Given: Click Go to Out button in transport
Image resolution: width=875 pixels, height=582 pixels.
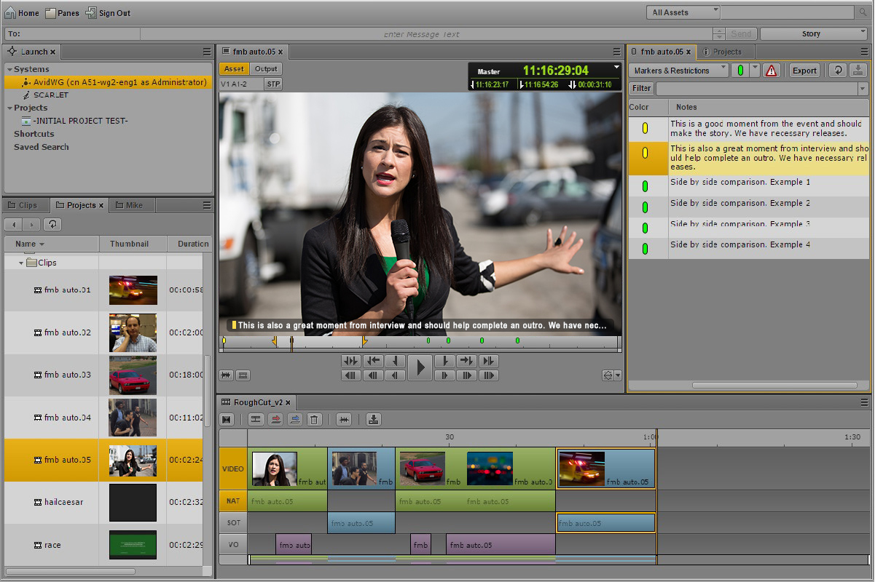Looking at the screenshot, I should (466, 361).
